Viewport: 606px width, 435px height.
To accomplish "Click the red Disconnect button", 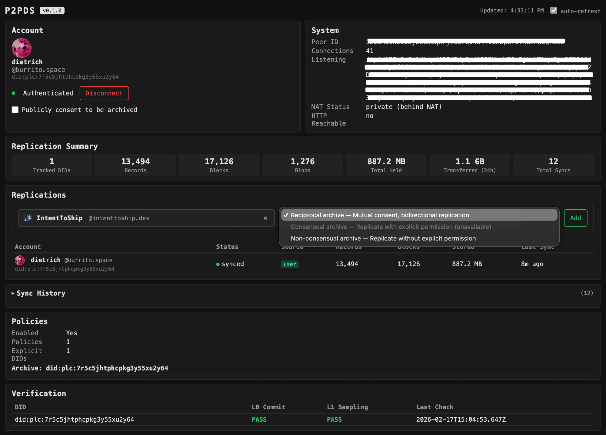I will 104,93.
